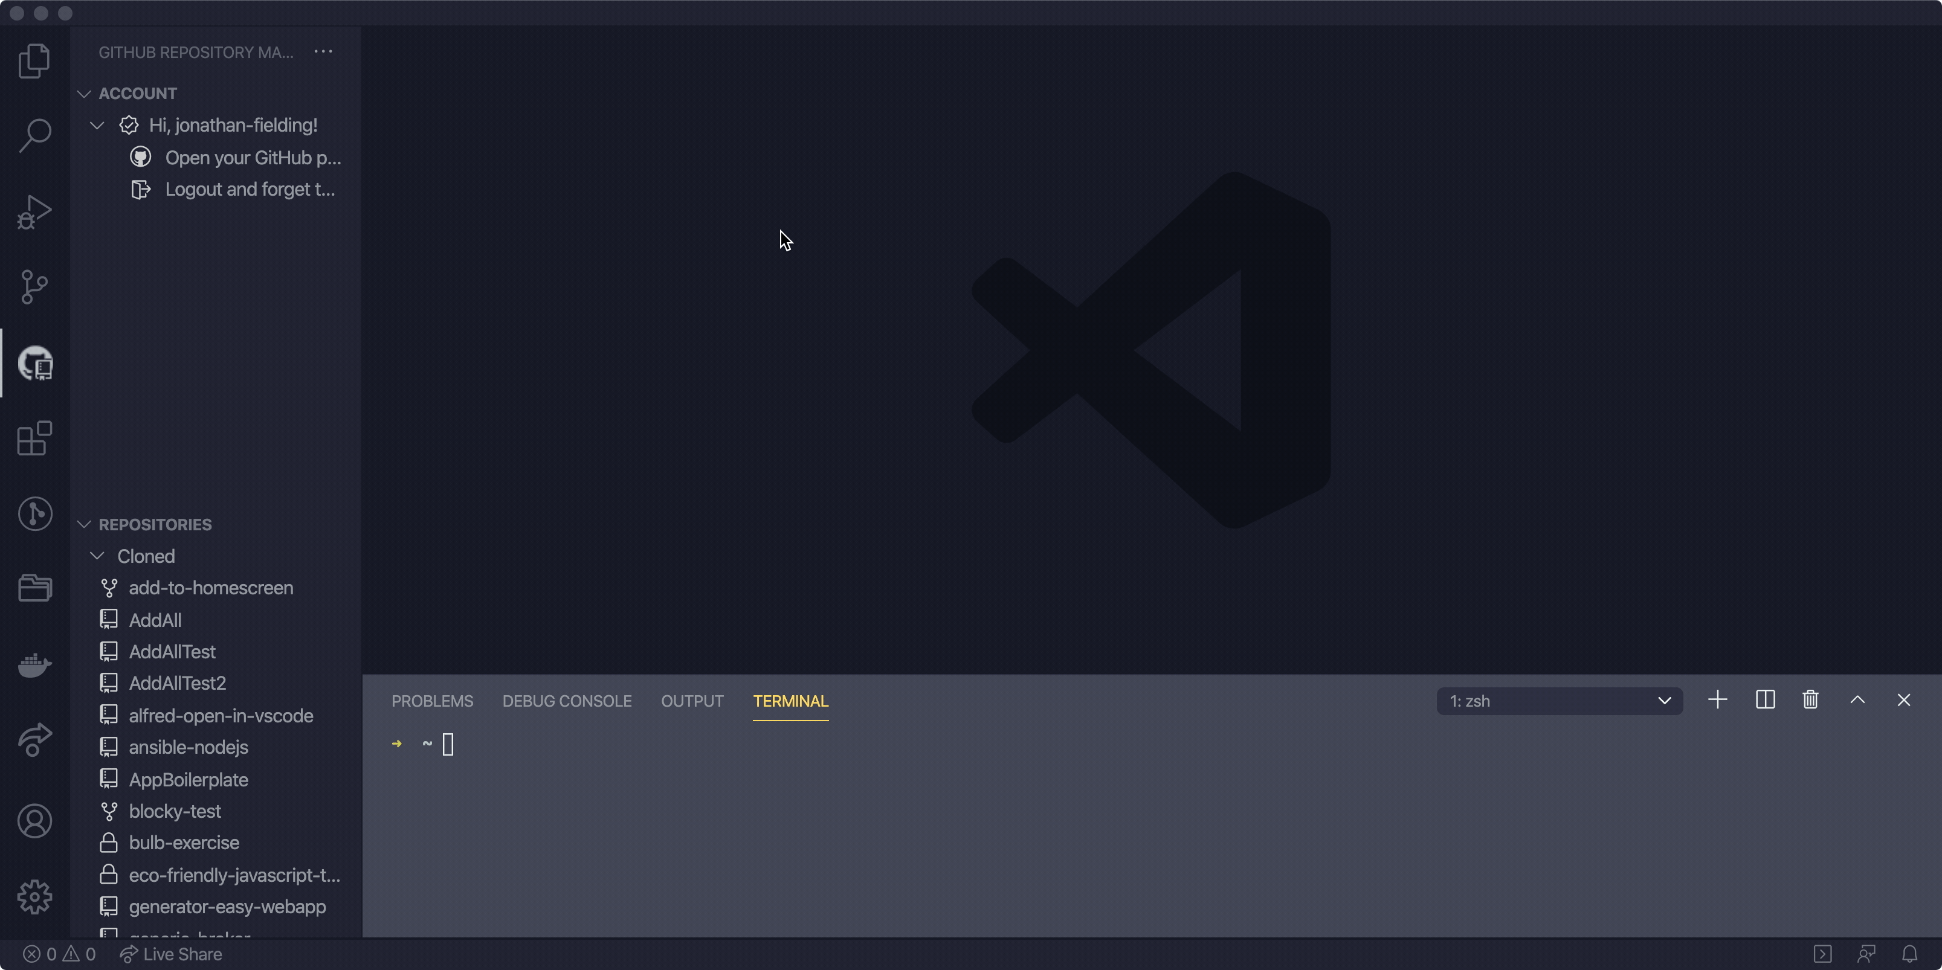
Task: Switch to the PROBLEMS tab
Action: click(432, 701)
